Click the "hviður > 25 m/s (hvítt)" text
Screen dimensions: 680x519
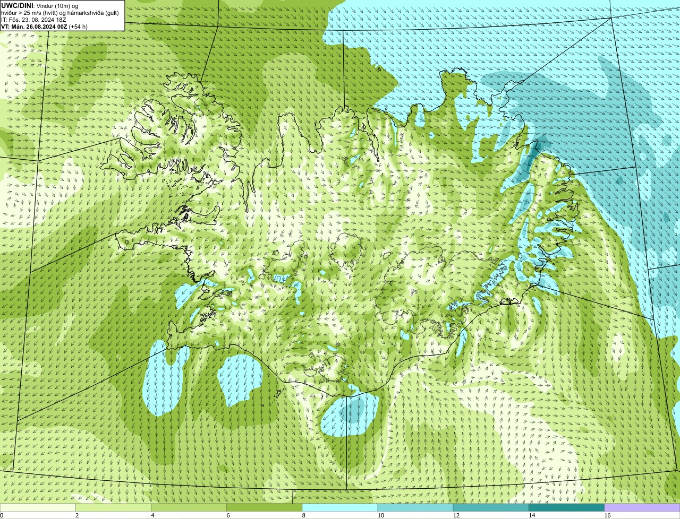click(x=30, y=13)
